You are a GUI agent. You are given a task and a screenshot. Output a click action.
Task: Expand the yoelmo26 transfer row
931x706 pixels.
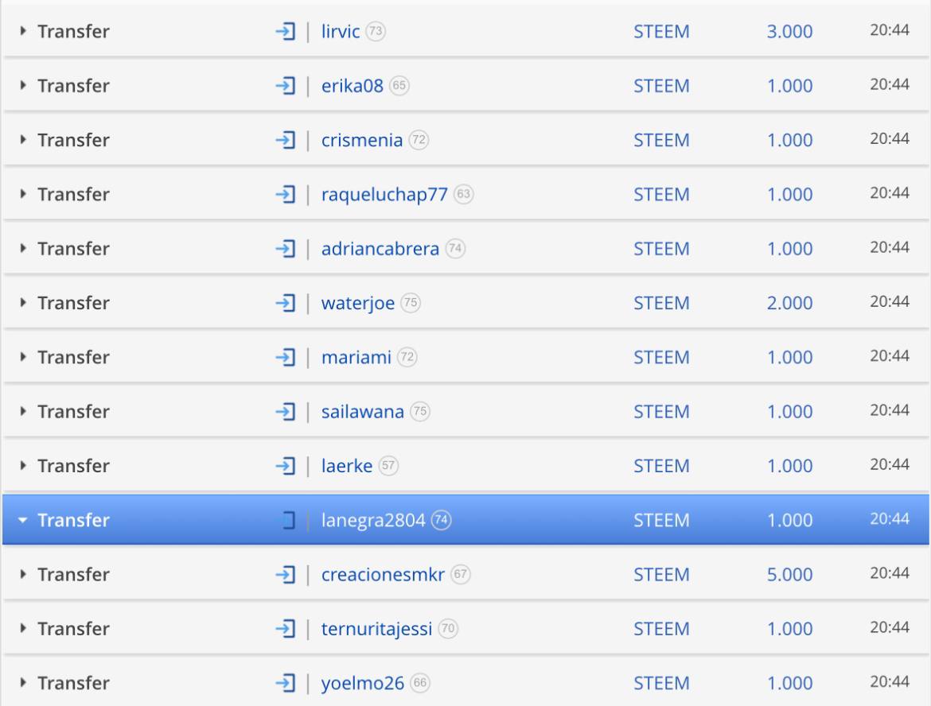tap(23, 683)
